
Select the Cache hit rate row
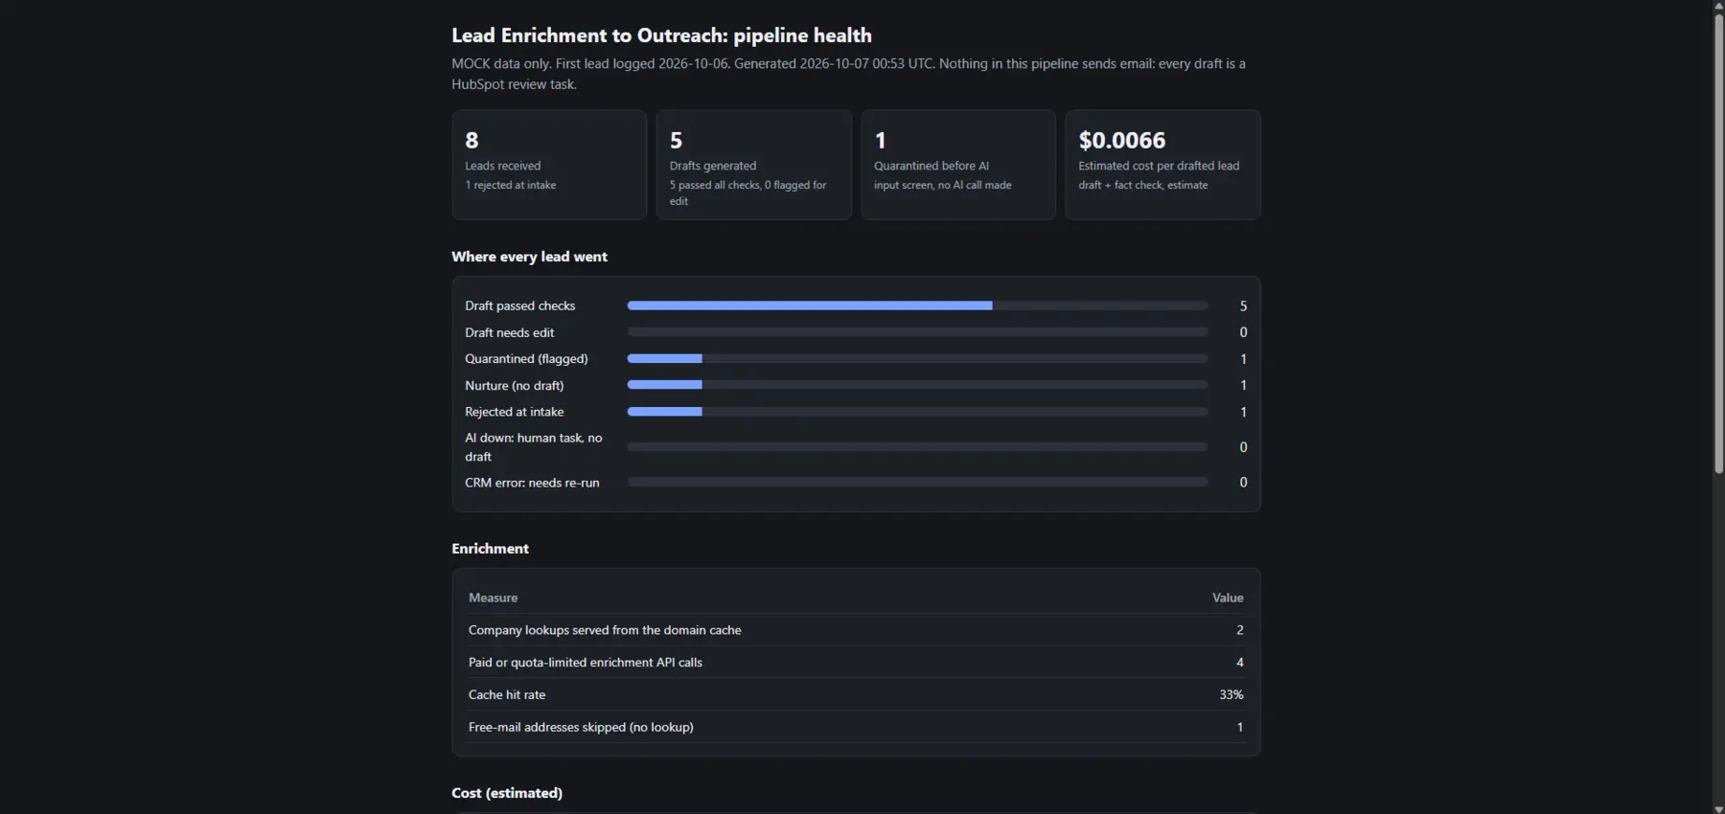tap(856, 694)
